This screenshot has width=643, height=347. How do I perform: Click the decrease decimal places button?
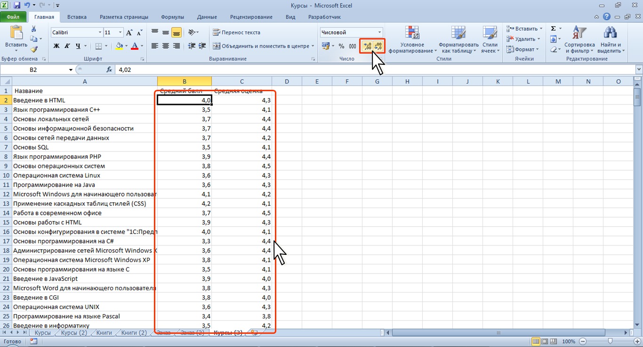tap(378, 46)
